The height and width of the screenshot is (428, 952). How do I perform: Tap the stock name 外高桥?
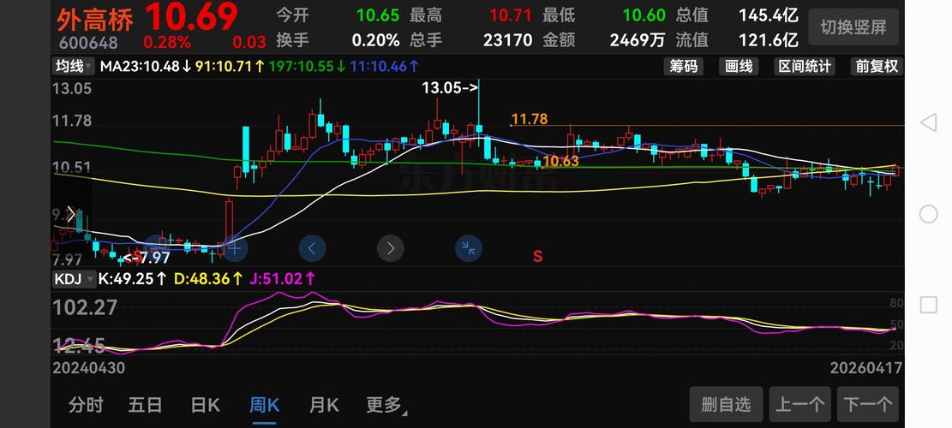point(95,21)
